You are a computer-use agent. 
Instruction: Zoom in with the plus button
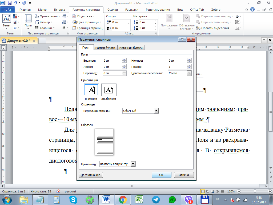click(270, 191)
